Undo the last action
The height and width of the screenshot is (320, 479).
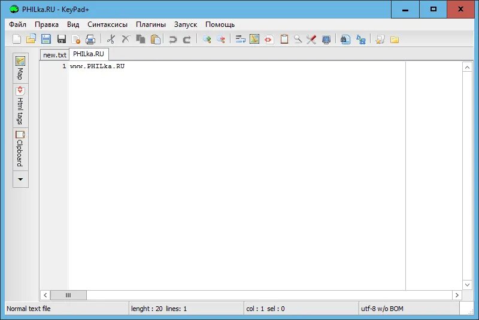173,39
